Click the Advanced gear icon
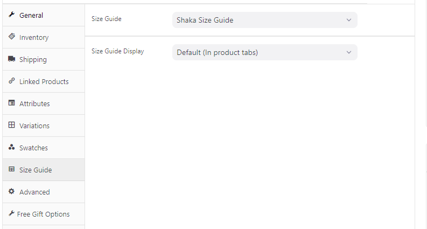 (11, 191)
